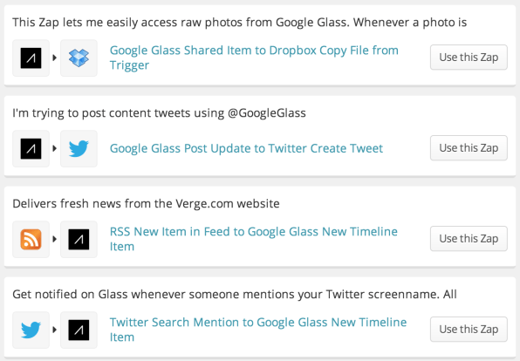Viewport: 520px width, 361px height.
Task: Open Google Glass Shared Item to Dropbox link
Action: (254, 58)
